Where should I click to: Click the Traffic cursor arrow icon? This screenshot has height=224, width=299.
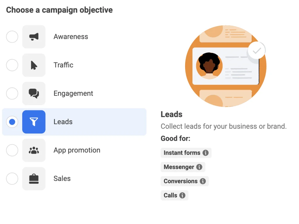(x=34, y=65)
